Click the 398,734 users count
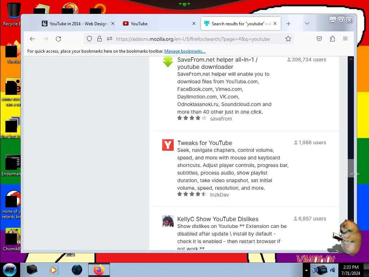 (x=306, y=60)
